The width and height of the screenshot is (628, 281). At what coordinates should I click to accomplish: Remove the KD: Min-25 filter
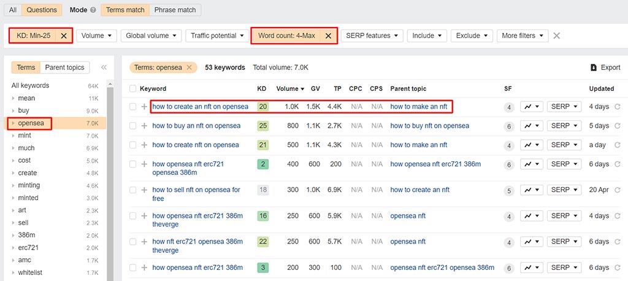coord(64,36)
